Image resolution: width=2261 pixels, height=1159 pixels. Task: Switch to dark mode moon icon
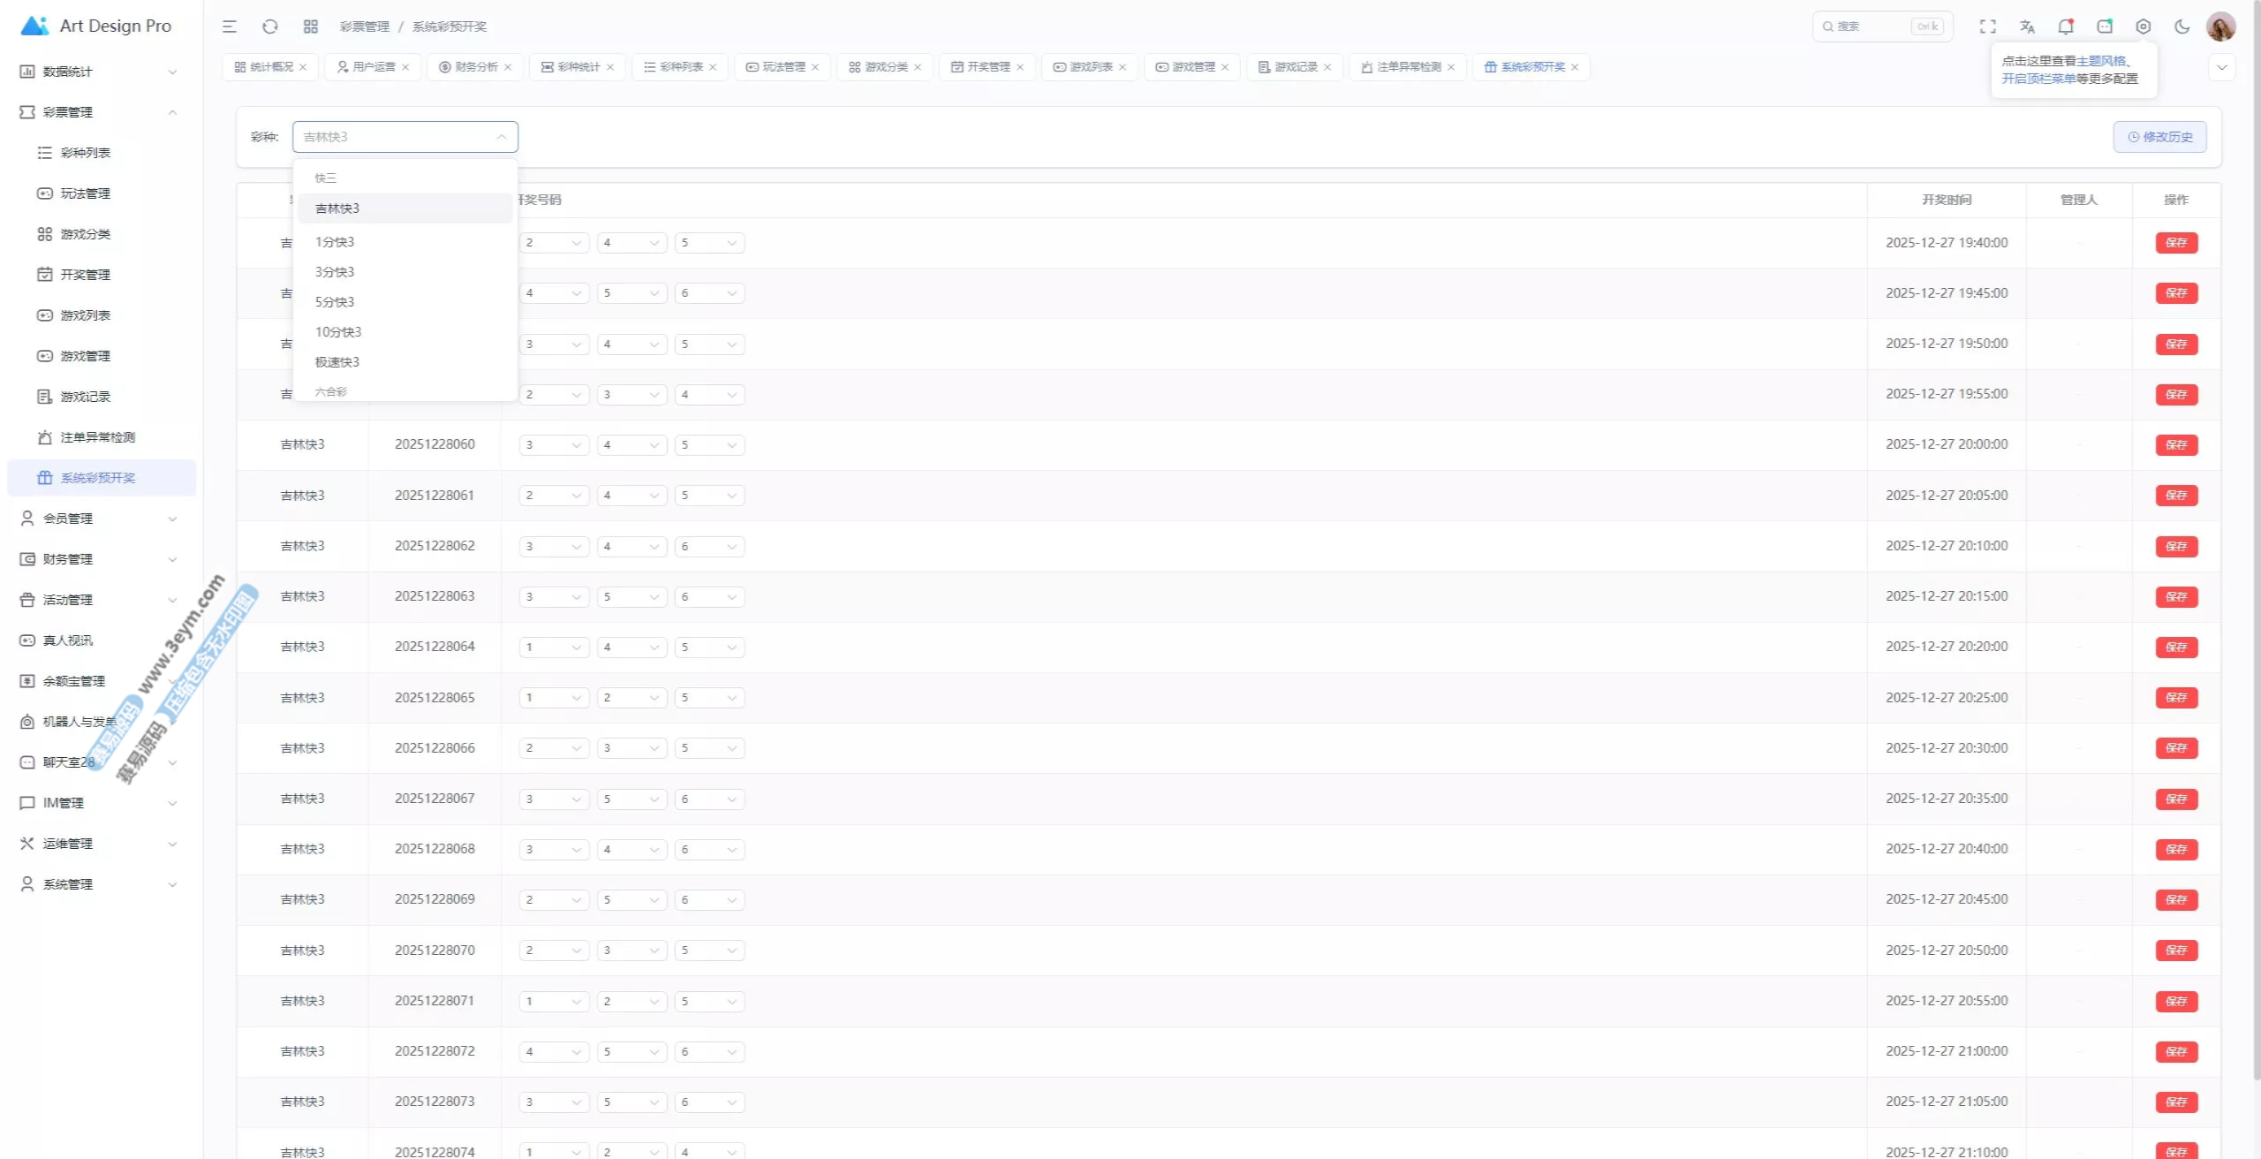tap(2182, 27)
